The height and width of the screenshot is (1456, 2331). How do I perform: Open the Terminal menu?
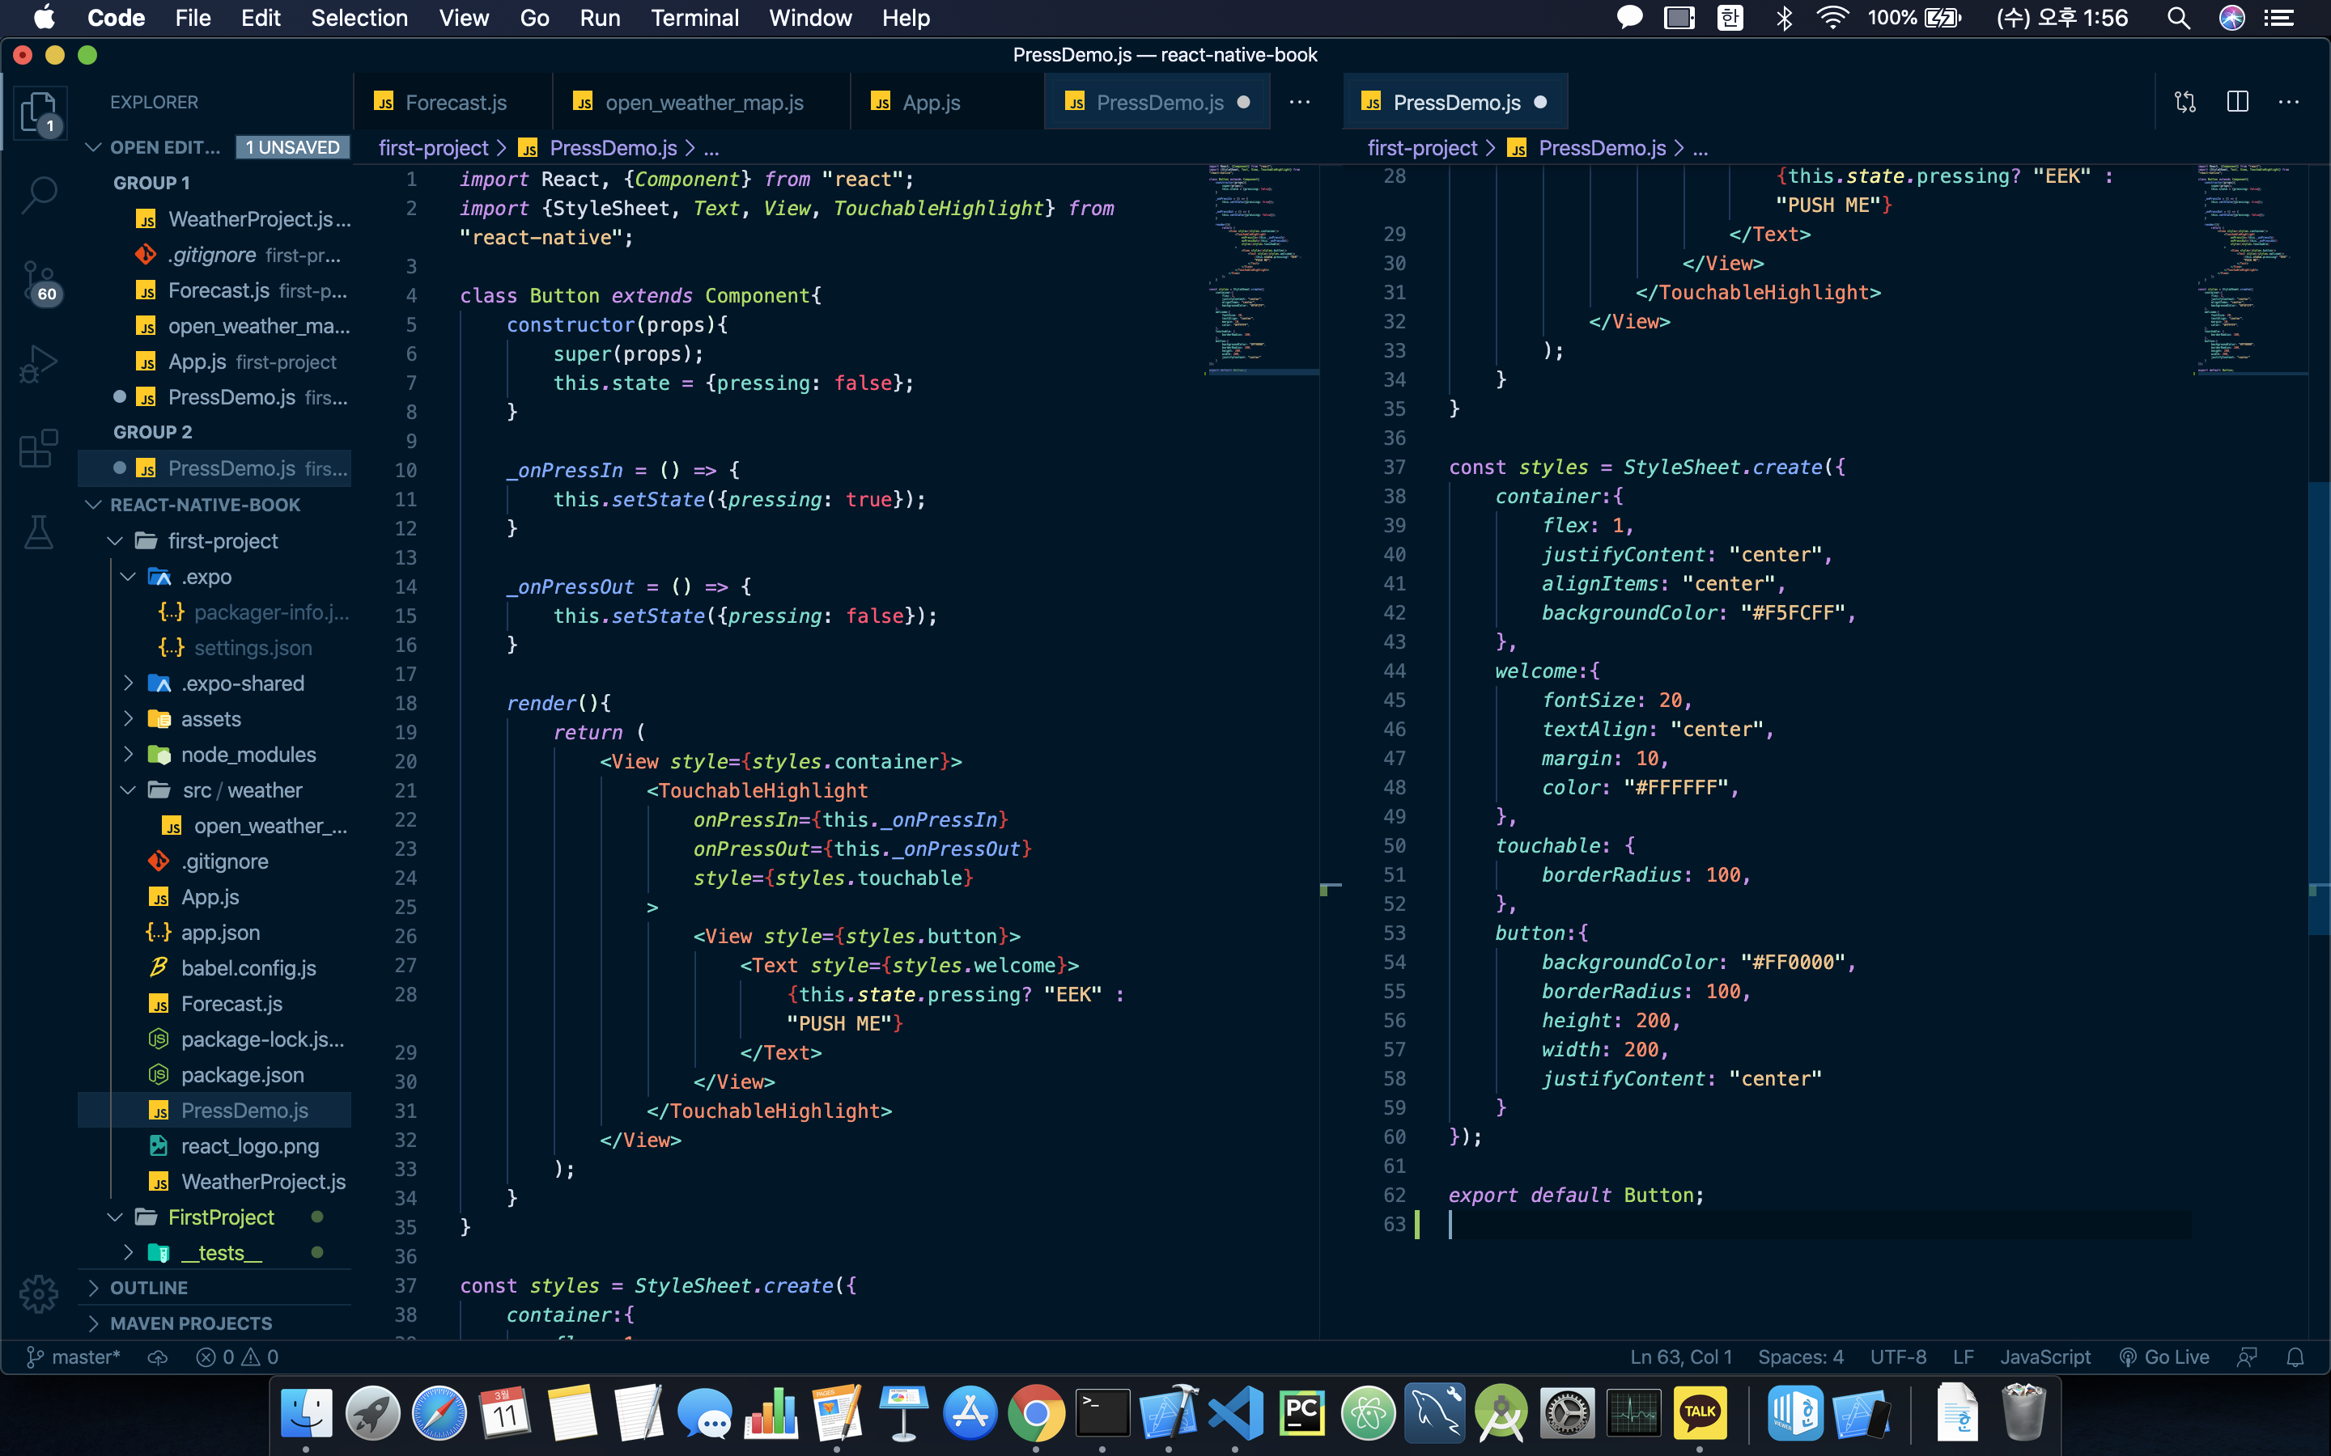point(694,17)
